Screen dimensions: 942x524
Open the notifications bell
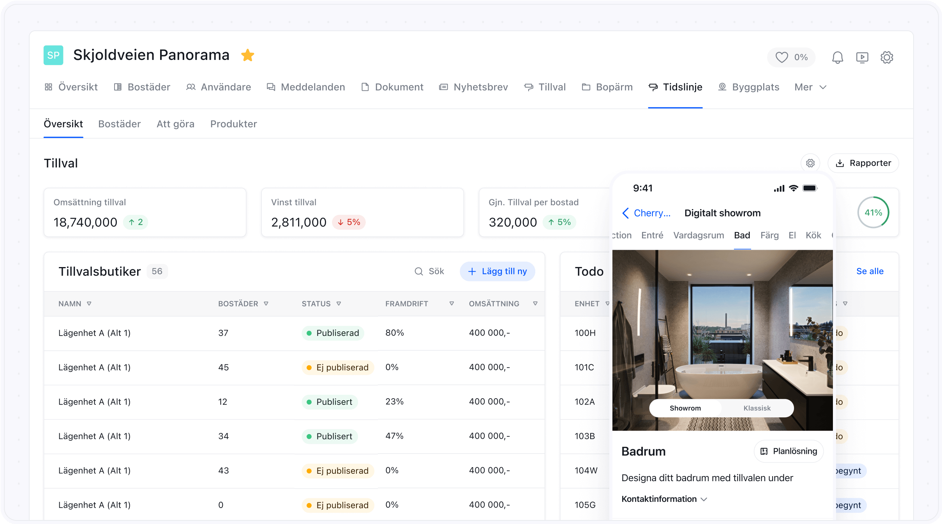tap(837, 58)
